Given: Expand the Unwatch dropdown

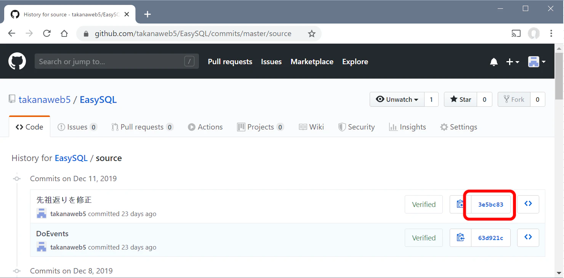Looking at the screenshot, I should [397, 100].
